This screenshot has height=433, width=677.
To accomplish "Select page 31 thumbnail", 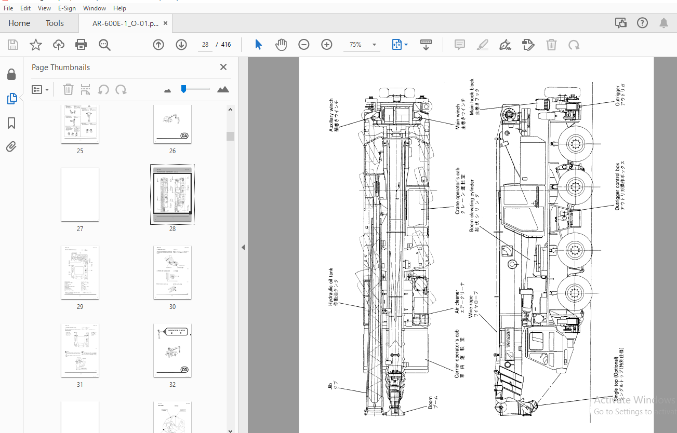I will tap(80, 350).
